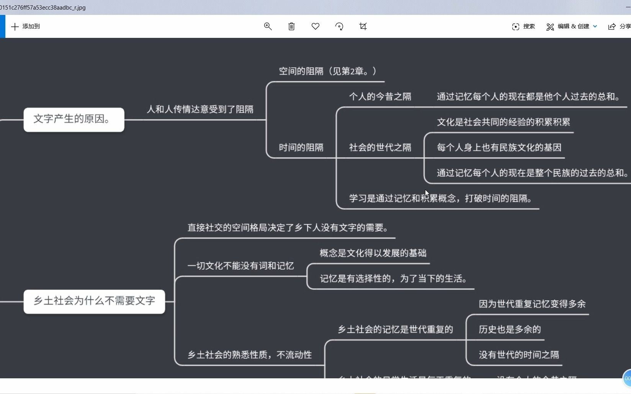Viewport: 631px width, 394px height.
Task: Click text 乡土社会的记忆是世代重复的
Action: (x=396, y=329)
